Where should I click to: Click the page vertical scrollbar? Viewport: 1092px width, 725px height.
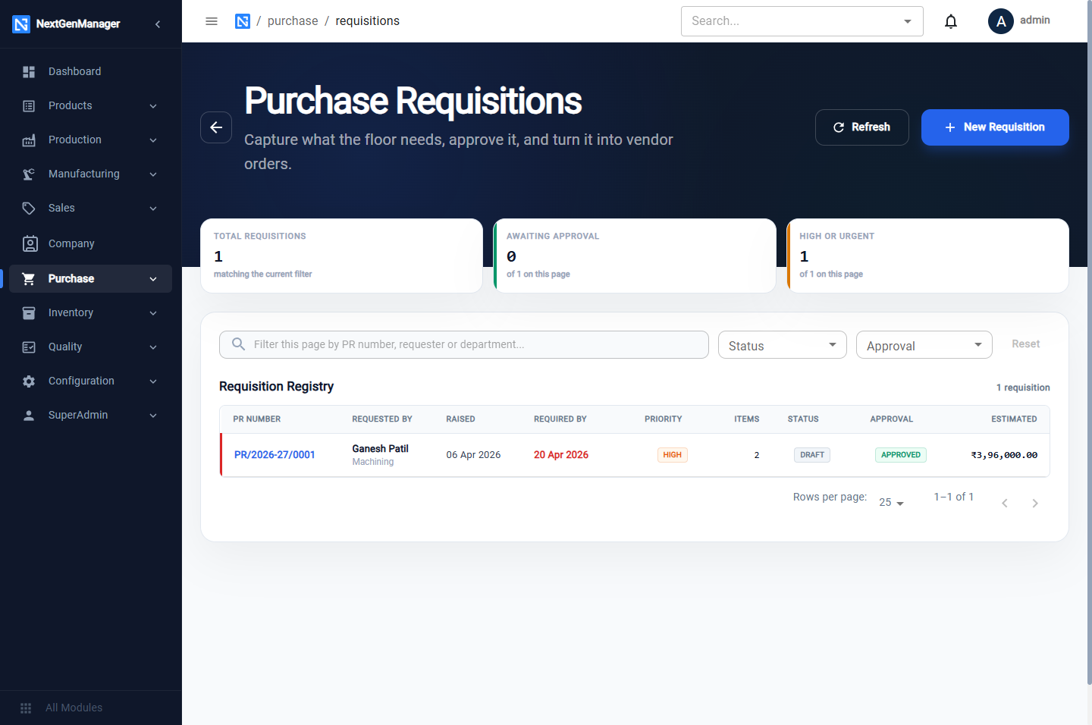tap(1090, 341)
